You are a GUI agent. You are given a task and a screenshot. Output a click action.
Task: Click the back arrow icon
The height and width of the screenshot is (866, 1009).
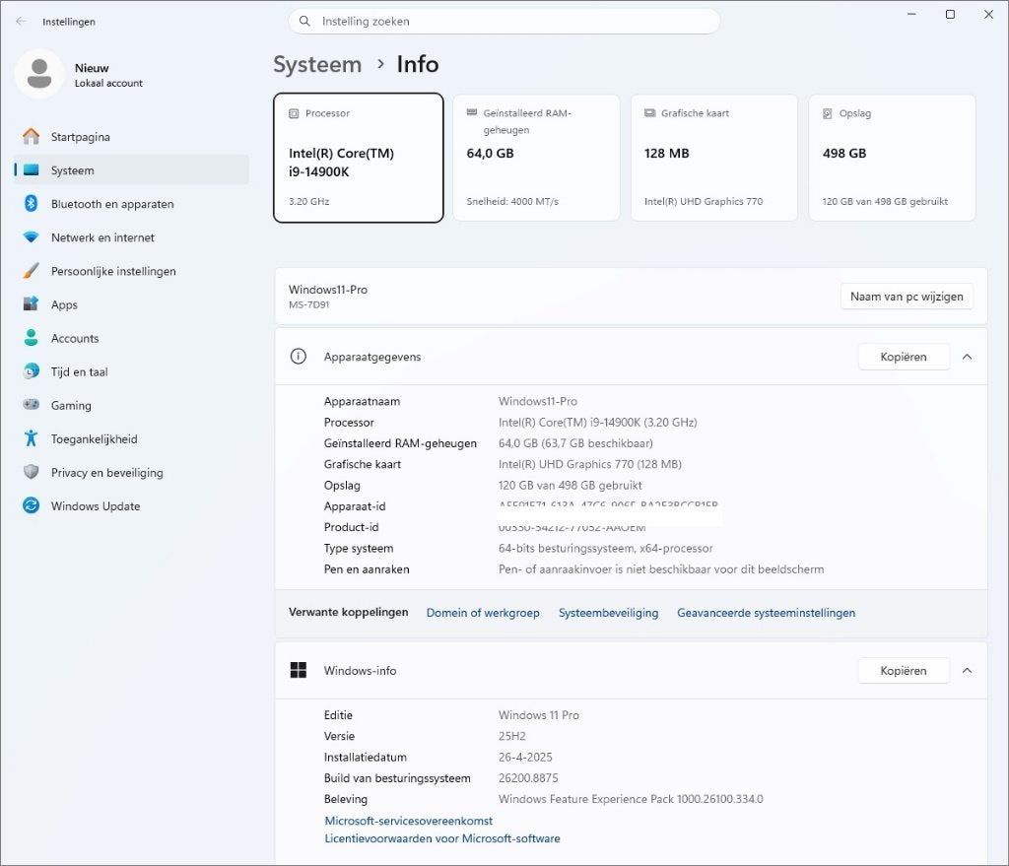(x=22, y=22)
